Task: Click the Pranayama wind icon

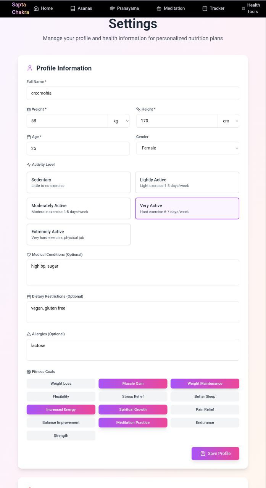Action: point(112,8)
